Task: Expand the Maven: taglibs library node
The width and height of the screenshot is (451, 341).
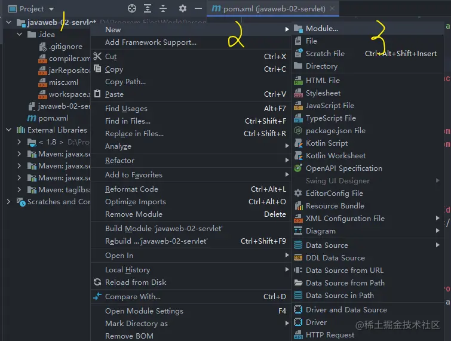Action: (19, 189)
